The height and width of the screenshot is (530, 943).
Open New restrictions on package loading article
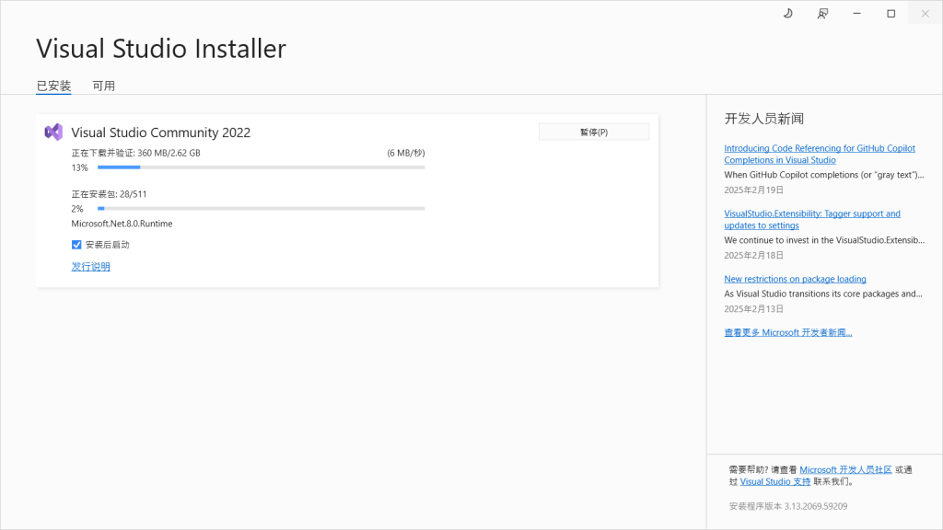(795, 279)
